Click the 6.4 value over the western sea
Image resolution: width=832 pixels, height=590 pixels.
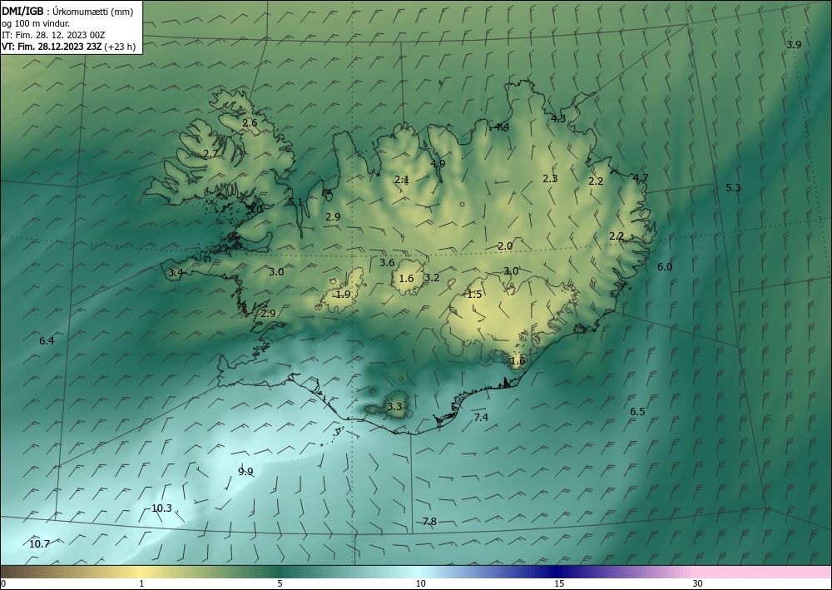click(x=47, y=340)
